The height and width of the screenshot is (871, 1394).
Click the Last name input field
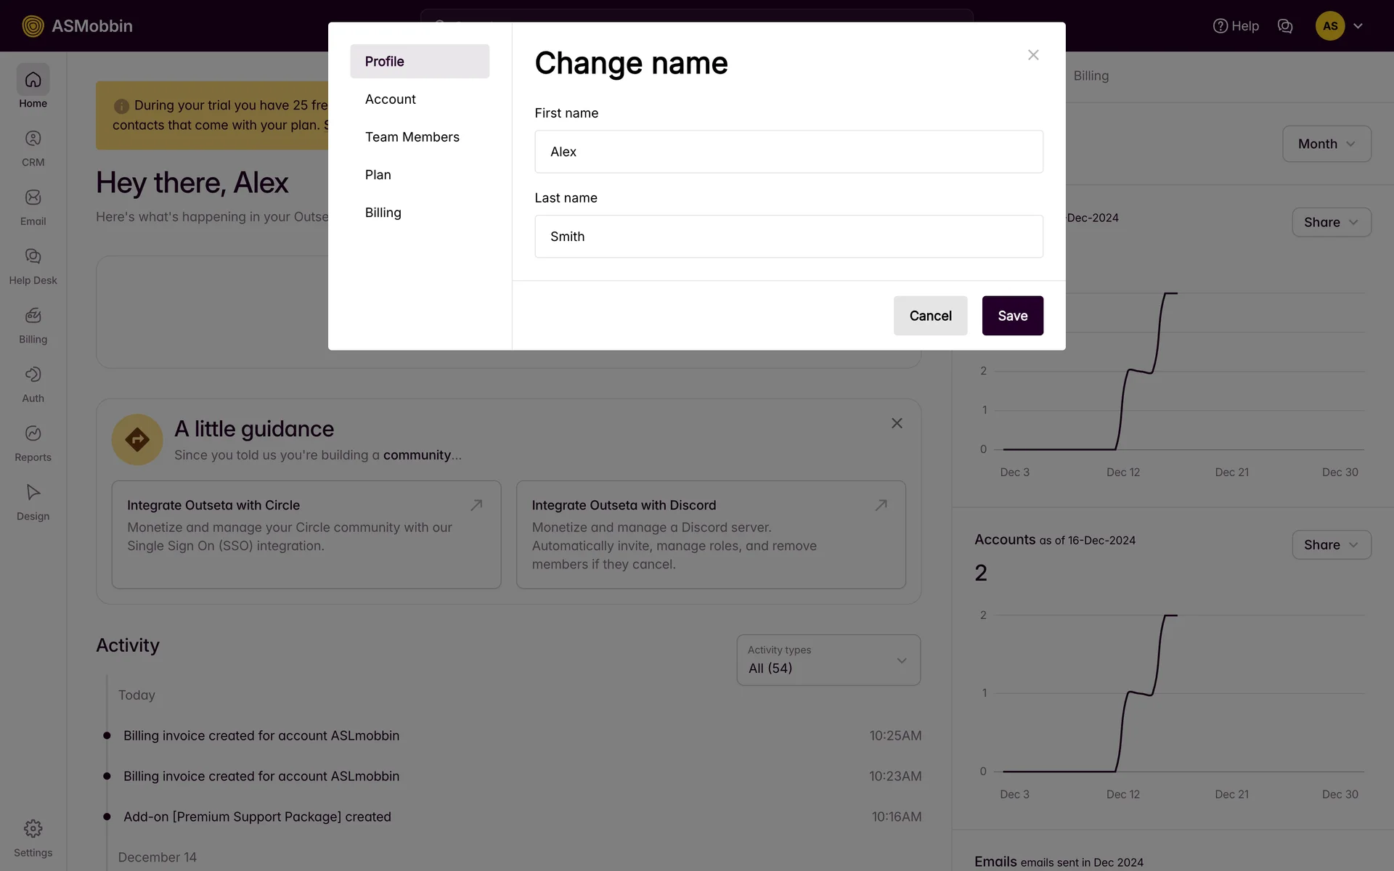tap(788, 237)
